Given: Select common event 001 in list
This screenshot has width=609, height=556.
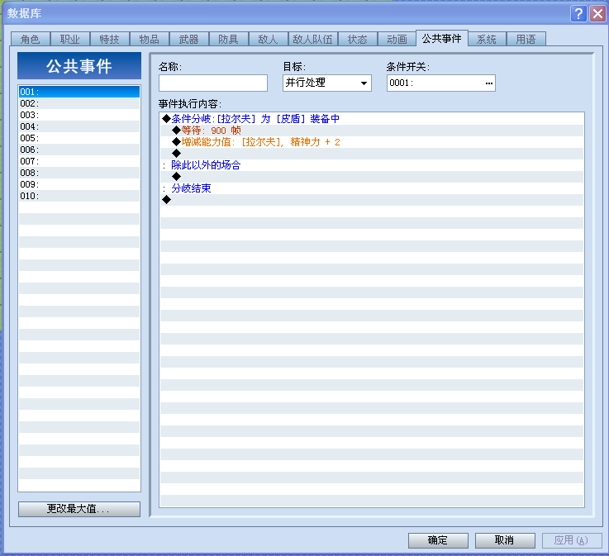Looking at the screenshot, I should (x=79, y=92).
